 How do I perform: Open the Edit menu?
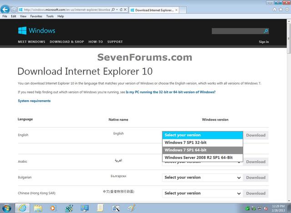point(14,16)
